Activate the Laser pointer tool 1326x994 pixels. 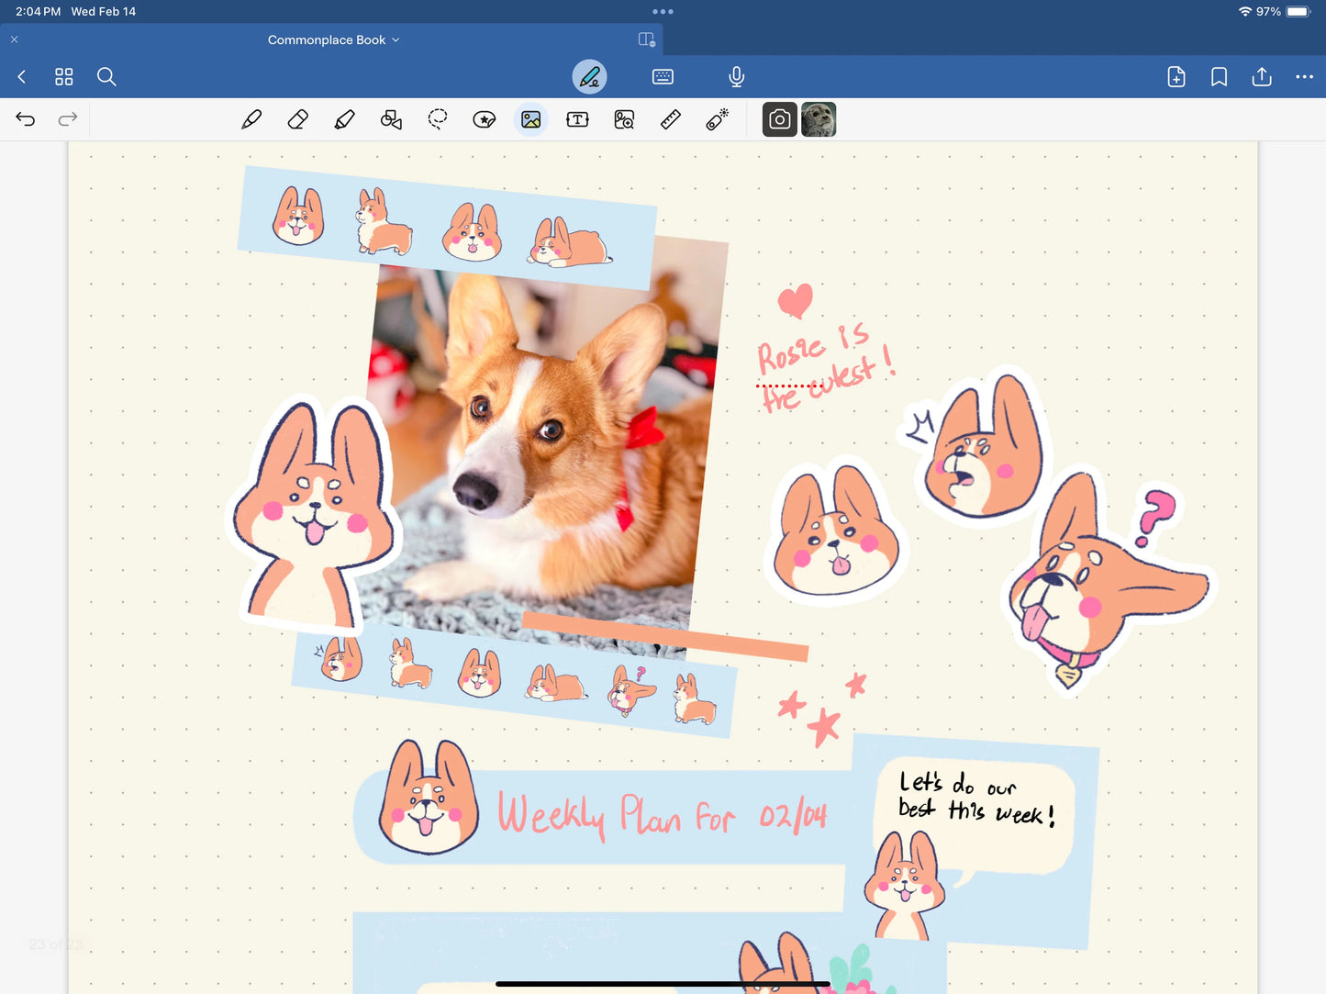[x=718, y=119]
